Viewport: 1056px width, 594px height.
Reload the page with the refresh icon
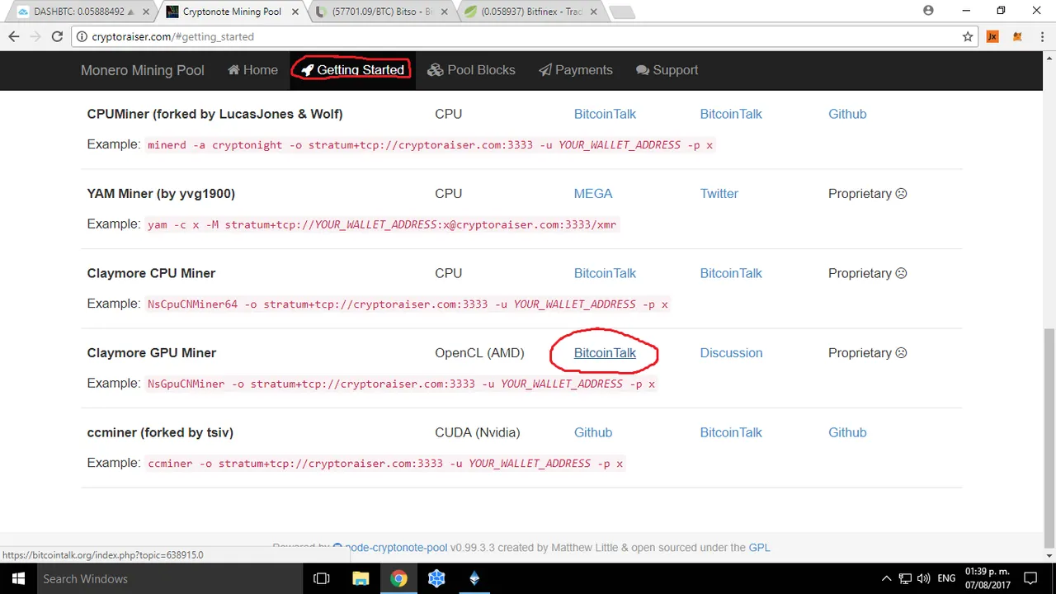click(x=57, y=36)
